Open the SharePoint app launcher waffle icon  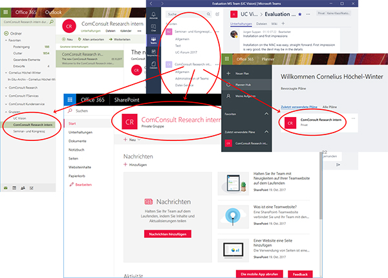70,100
